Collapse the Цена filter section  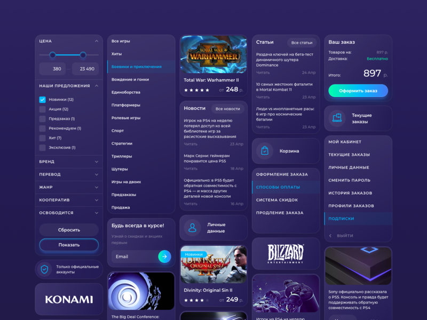tap(97, 41)
